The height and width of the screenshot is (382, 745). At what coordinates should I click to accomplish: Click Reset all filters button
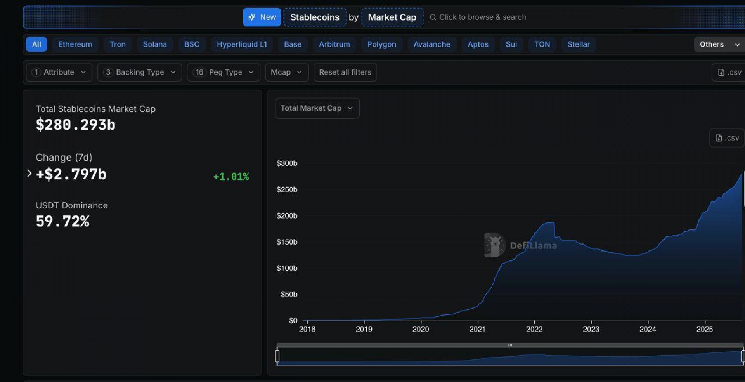[x=345, y=72]
